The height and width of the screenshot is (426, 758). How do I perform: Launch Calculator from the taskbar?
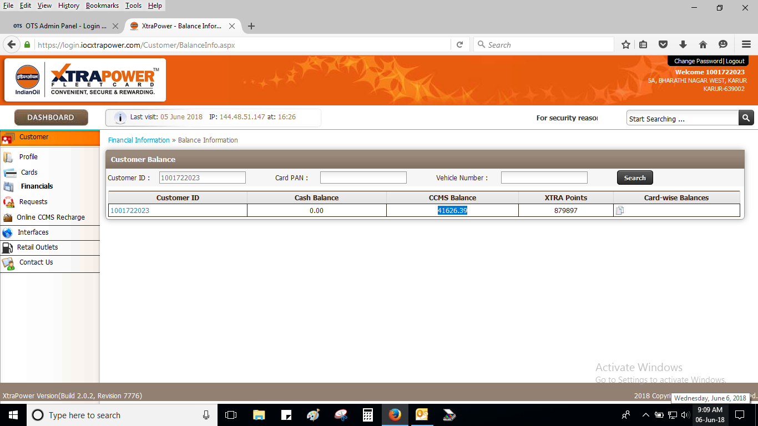[367, 415]
